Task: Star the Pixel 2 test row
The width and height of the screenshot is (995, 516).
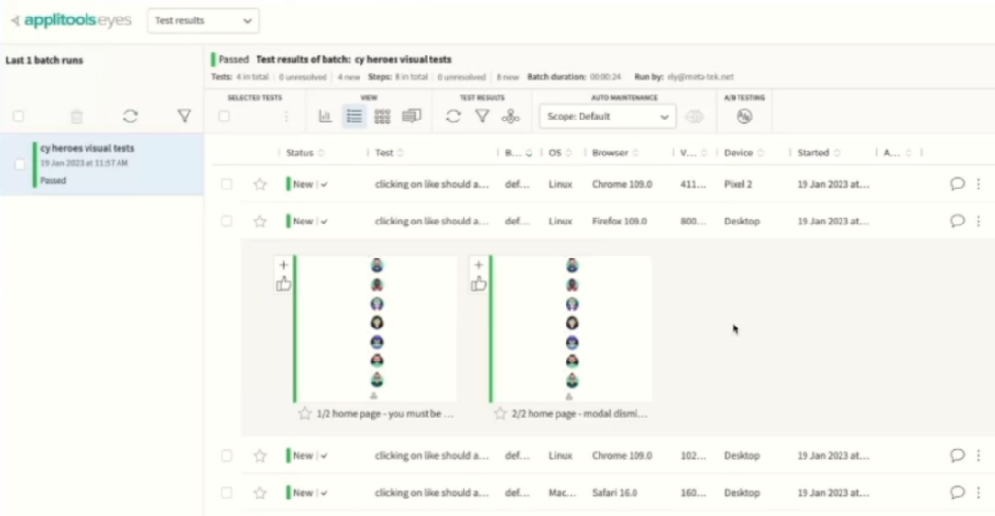Action: pos(259,184)
